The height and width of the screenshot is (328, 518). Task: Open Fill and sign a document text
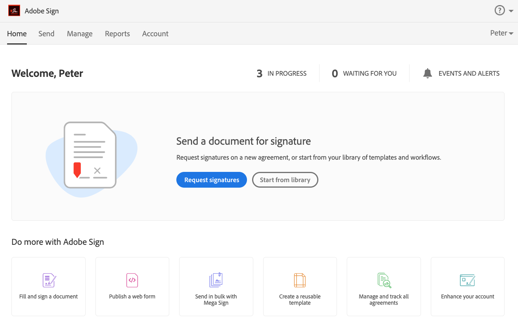[x=49, y=296]
